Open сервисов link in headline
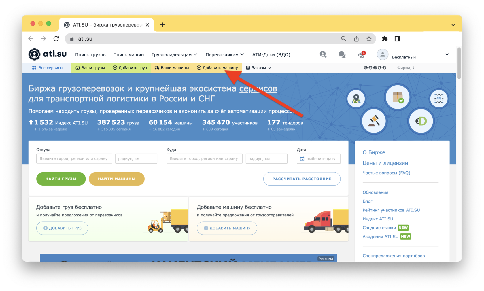 click(x=258, y=88)
